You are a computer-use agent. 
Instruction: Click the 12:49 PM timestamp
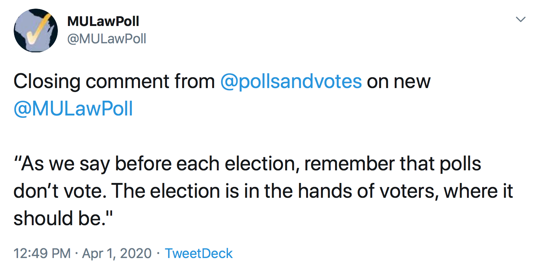click(x=42, y=253)
